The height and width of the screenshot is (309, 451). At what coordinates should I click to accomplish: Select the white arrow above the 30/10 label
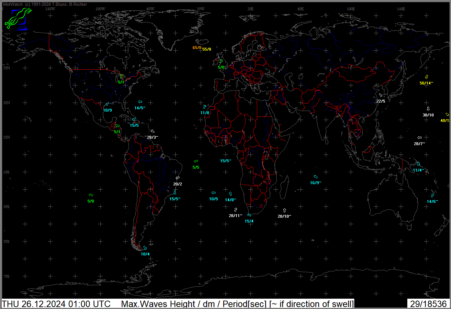tap(428, 109)
